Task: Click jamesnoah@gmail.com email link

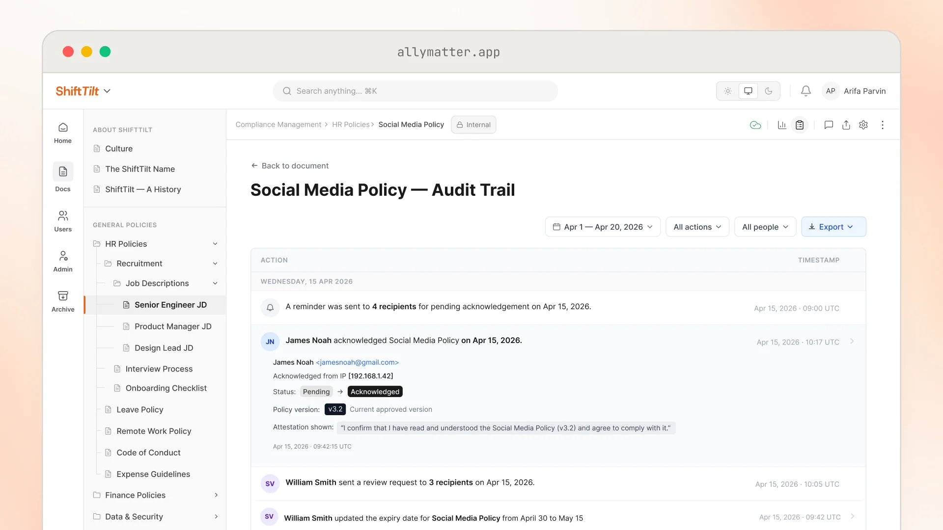Action: click(x=357, y=362)
